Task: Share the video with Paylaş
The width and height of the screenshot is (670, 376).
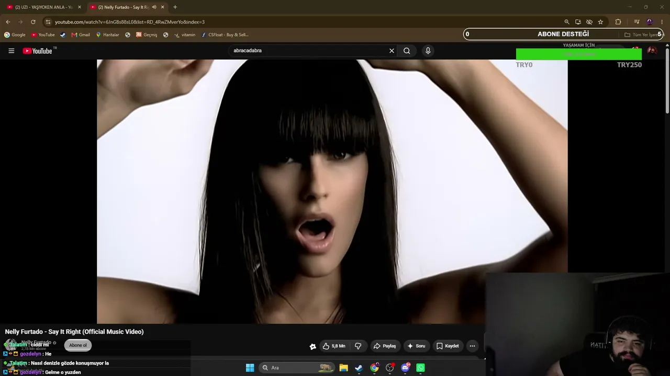Action: pyautogui.click(x=385, y=346)
